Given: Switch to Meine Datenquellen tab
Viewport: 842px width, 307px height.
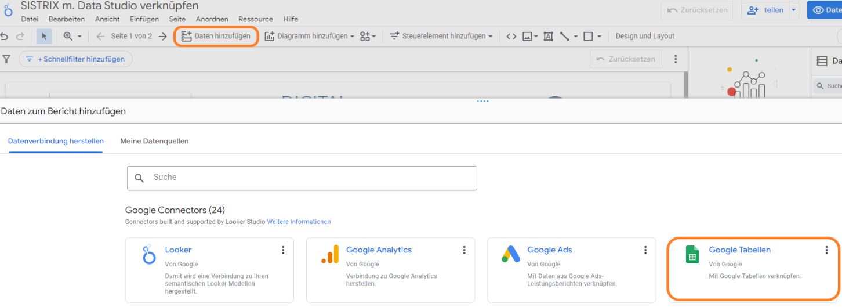Looking at the screenshot, I should [x=154, y=141].
